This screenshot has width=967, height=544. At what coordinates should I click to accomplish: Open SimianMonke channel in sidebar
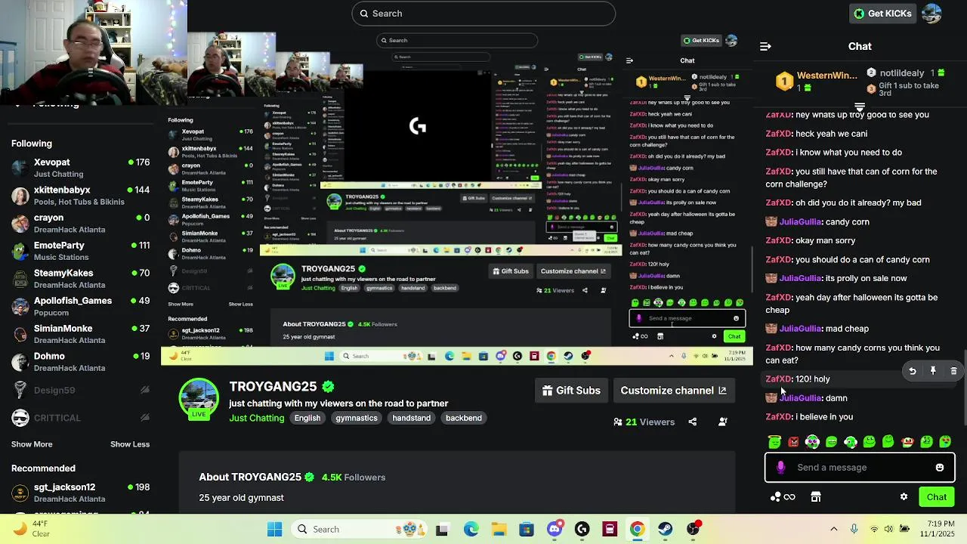tap(80, 334)
